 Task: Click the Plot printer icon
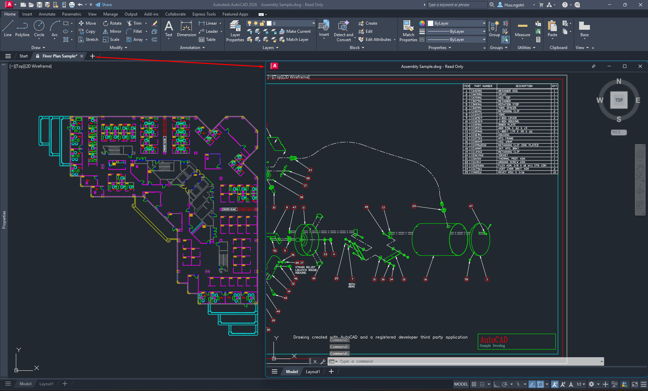click(x=72, y=5)
